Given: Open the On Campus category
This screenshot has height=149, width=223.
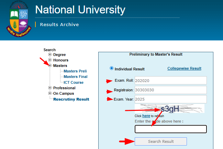Looking at the screenshot, I should click(x=64, y=94).
